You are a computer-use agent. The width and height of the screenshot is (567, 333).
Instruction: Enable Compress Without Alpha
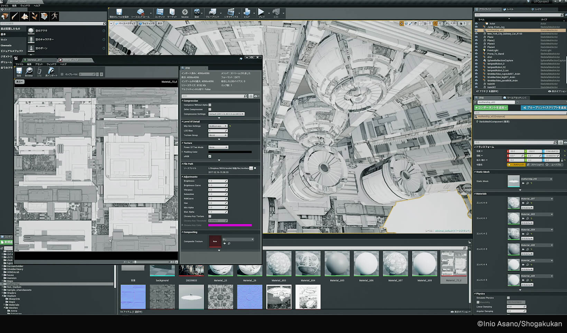210,105
